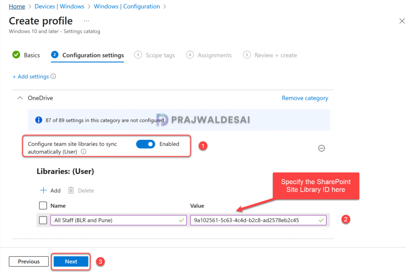
Task: Open the Windows | Configuration breadcrumb
Action: click(127, 6)
